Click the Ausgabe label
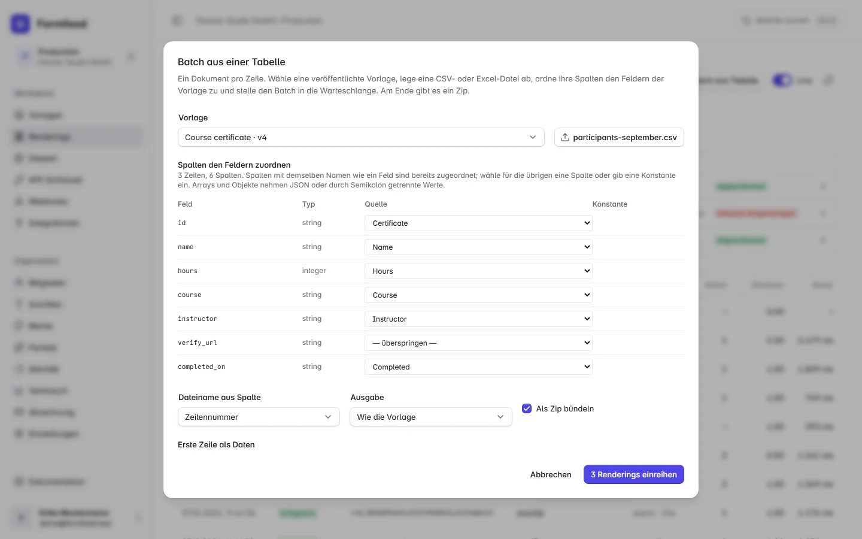The image size is (862, 539). 367,397
